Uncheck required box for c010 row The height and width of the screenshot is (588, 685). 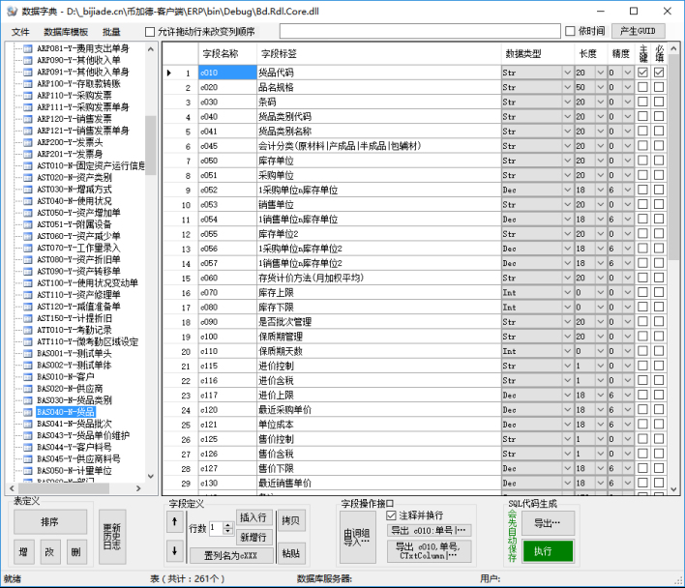[x=659, y=73]
